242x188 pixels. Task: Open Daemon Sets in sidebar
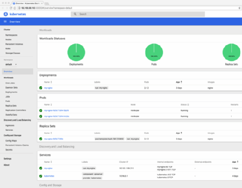(12, 87)
